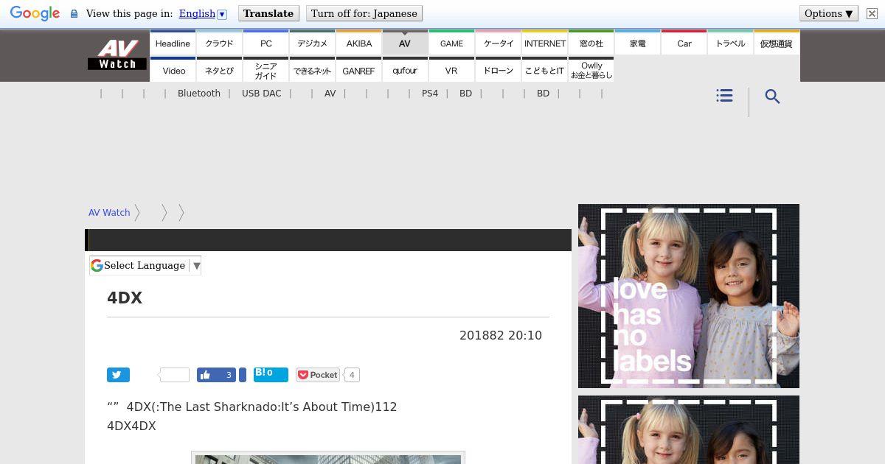Open the 窓の杜 tab

[x=591, y=43]
